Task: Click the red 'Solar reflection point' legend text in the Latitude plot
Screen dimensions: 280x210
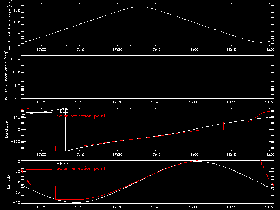Action: pyautogui.click(x=81, y=168)
